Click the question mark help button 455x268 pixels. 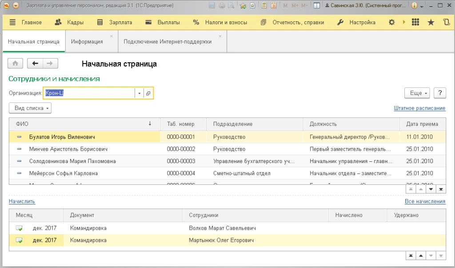point(439,93)
